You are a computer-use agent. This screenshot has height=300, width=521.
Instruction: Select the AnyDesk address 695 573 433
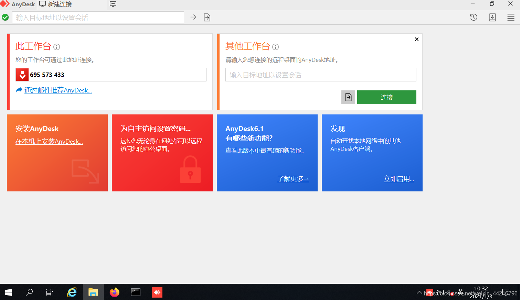47,75
